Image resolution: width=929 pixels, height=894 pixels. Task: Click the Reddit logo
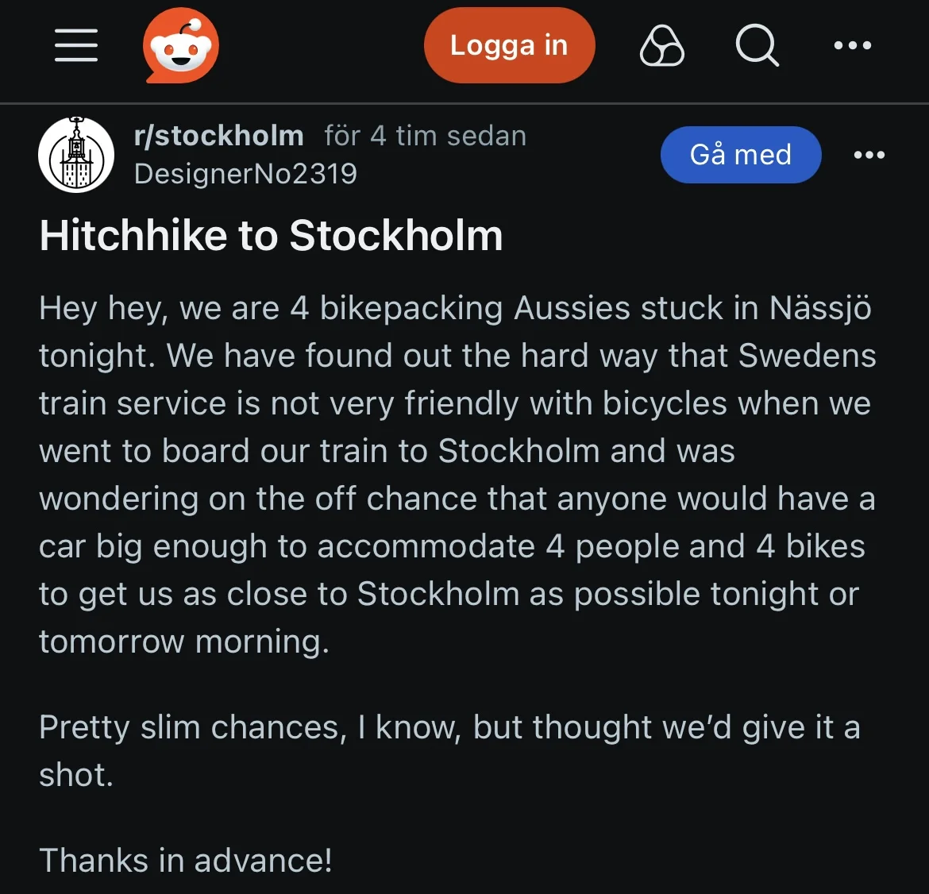pyautogui.click(x=181, y=45)
